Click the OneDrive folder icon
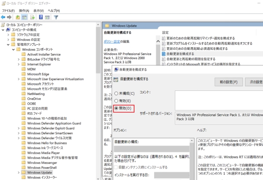 click(24, 98)
